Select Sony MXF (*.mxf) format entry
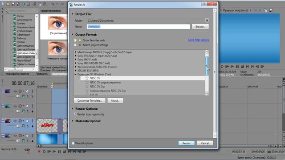 coord(87,60)
